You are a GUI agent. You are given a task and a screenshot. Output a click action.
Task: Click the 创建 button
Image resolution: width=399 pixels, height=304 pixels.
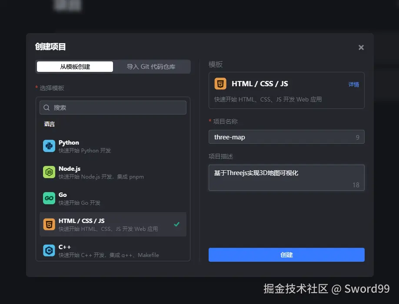click(x=286, y=255)
